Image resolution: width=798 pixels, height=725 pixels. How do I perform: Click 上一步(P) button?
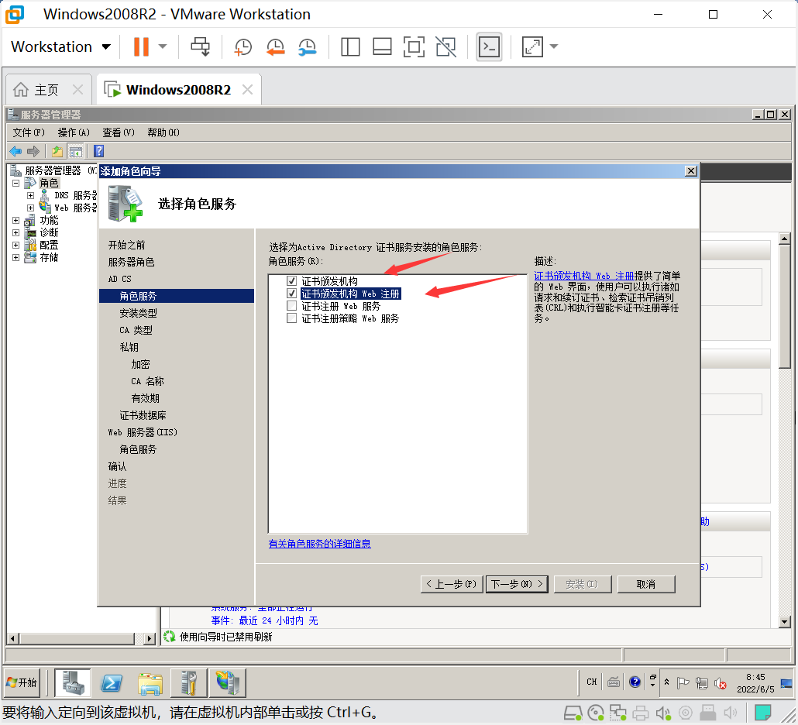[x=452, y=584]
